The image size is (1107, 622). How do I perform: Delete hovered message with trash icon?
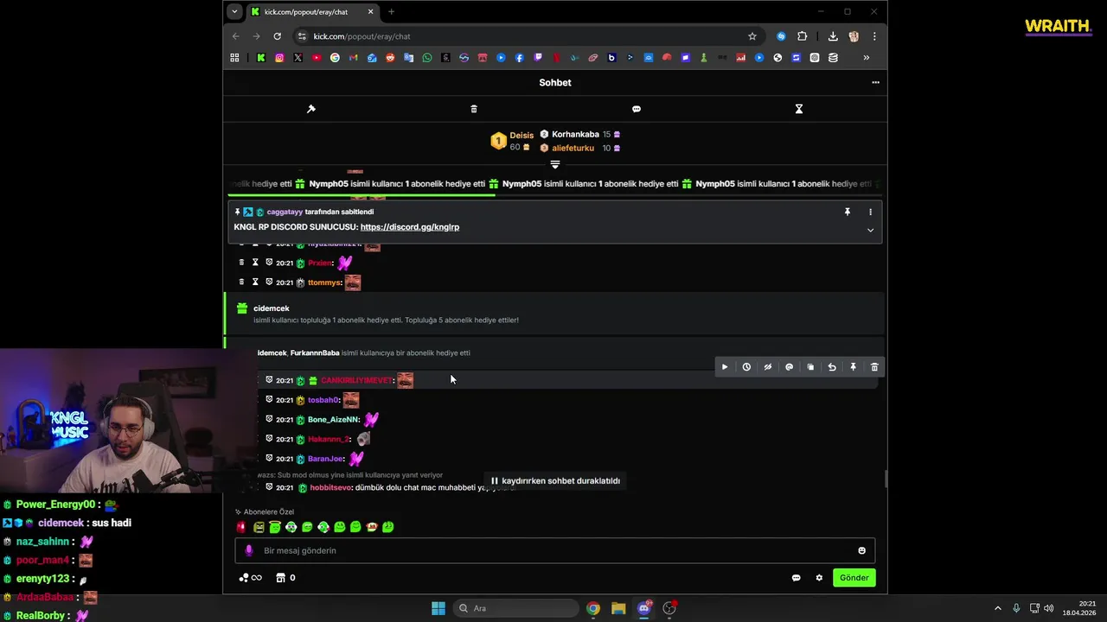[x=874, y=367]
